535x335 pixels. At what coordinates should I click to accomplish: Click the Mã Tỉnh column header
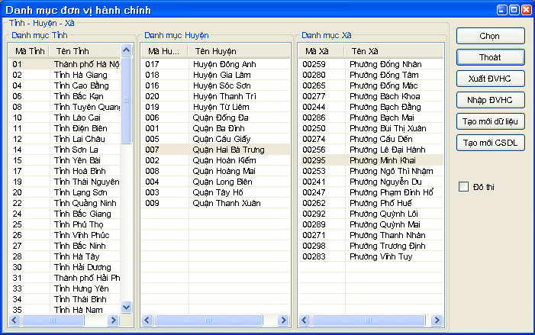(29, 51)
